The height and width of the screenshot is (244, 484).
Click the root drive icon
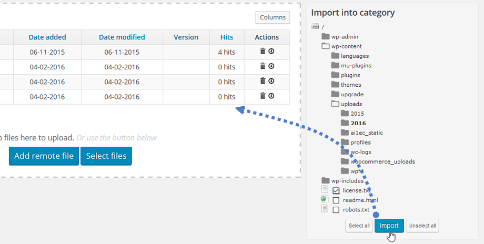coord(315,26)
